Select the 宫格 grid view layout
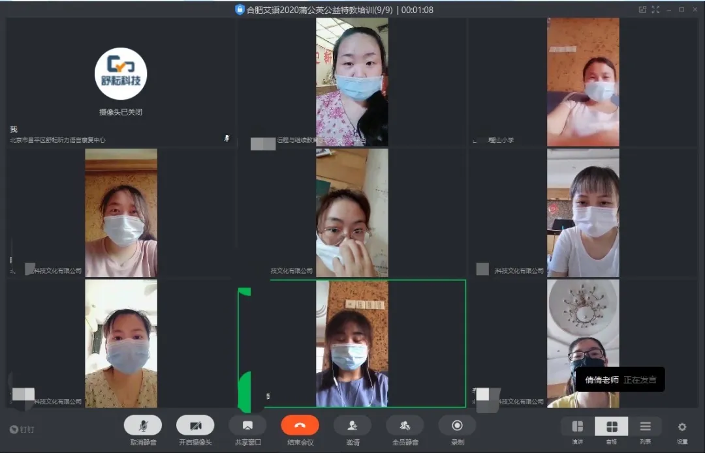Viewport: 705px width, 453px height. [612, 427]
